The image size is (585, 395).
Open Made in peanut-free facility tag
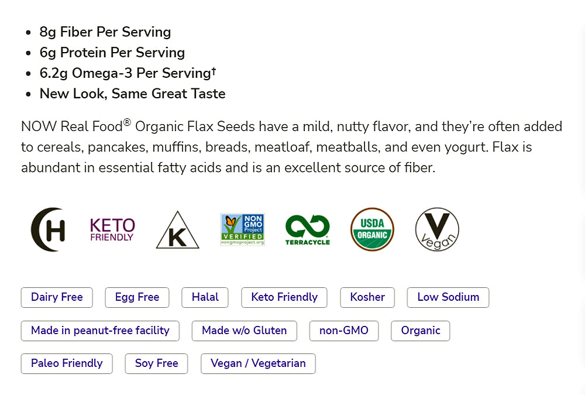[100, 331]
